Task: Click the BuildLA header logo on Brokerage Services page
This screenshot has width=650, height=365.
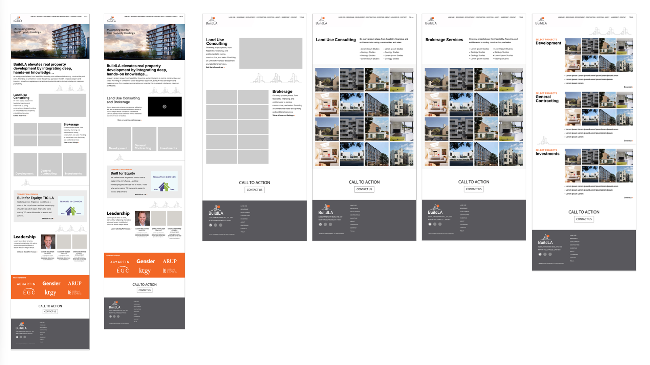Action: (x=431, y=21)
